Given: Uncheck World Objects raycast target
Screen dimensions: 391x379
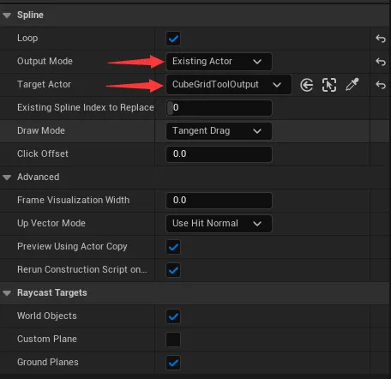Looking at the screenshot, I should (173, 316).
